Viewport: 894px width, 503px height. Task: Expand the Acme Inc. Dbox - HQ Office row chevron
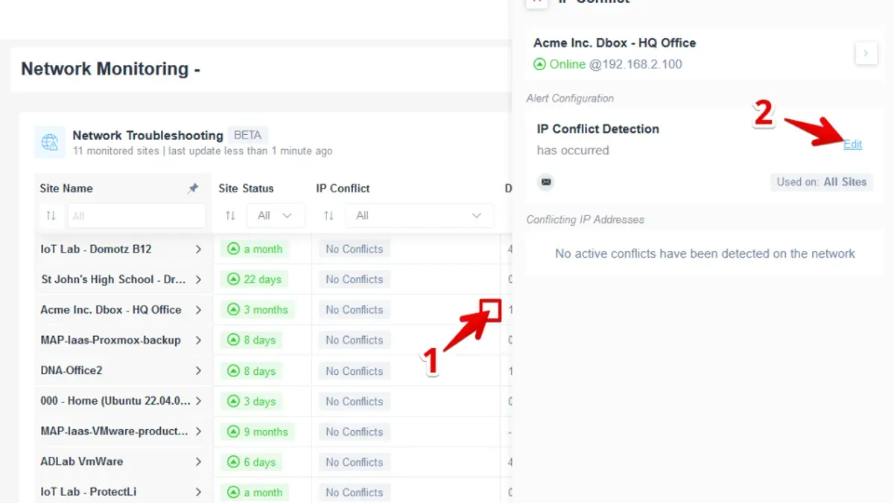point(198,310)
